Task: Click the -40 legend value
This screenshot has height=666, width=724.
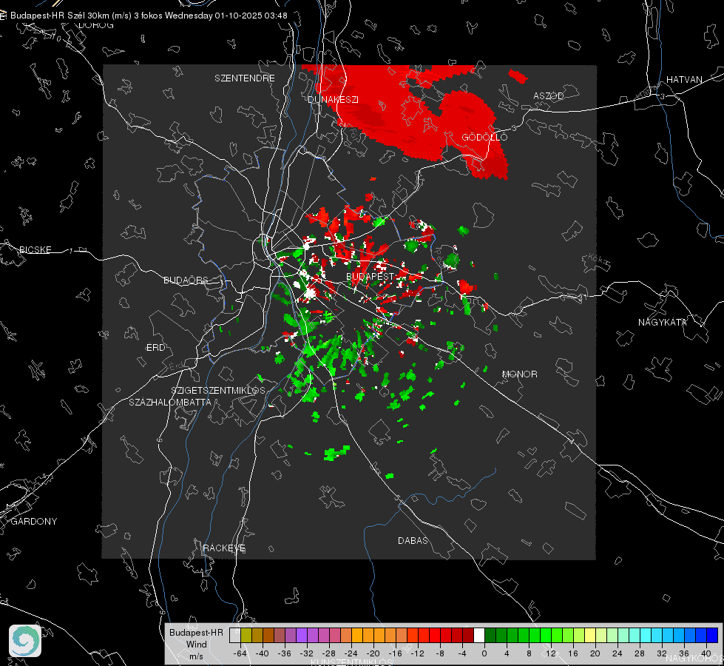Action: point(263,653)
